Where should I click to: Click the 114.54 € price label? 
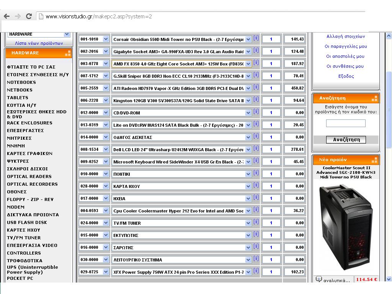tap(366, 279)
